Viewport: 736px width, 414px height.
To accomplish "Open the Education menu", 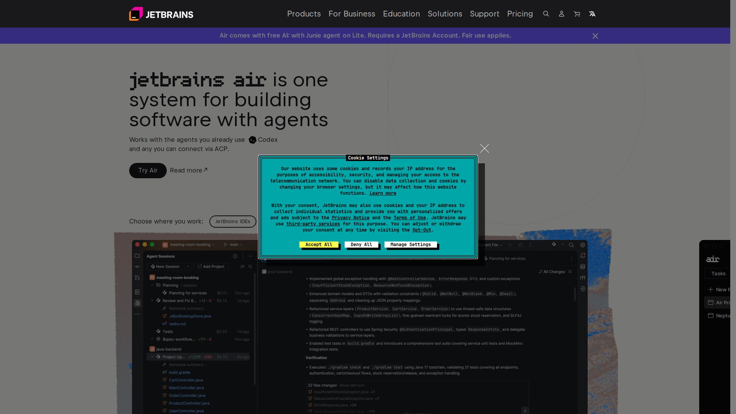I will [x=401, y=14].
